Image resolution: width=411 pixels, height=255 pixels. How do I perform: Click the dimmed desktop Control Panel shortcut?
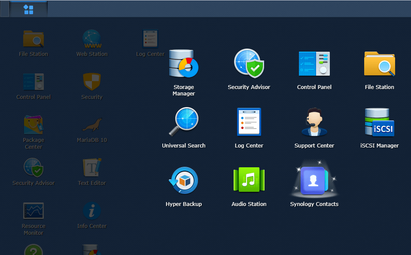tap(33, 82)
